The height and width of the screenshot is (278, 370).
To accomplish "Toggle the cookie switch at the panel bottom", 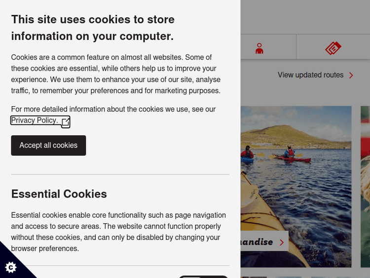I will (203, 277).
